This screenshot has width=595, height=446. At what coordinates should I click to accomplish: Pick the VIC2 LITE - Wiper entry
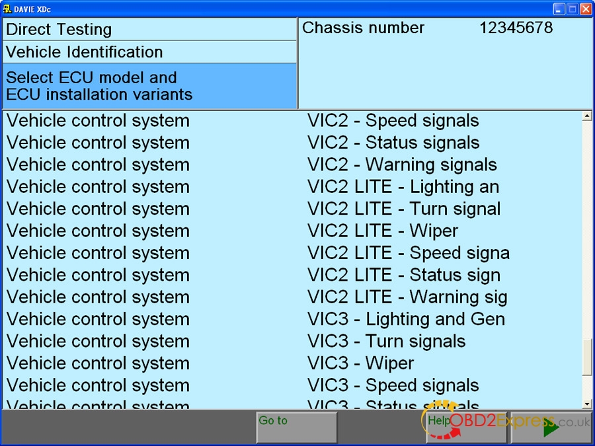[x=382, y=231]
